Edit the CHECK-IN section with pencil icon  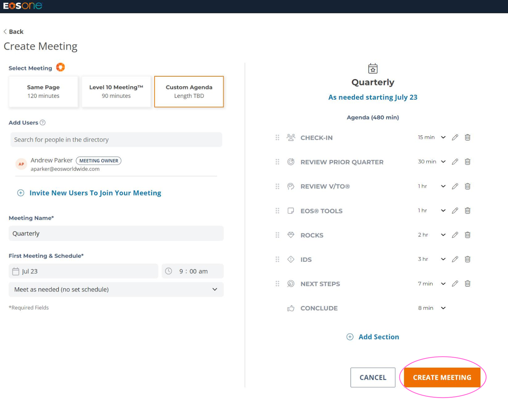[x=455, y=137]
